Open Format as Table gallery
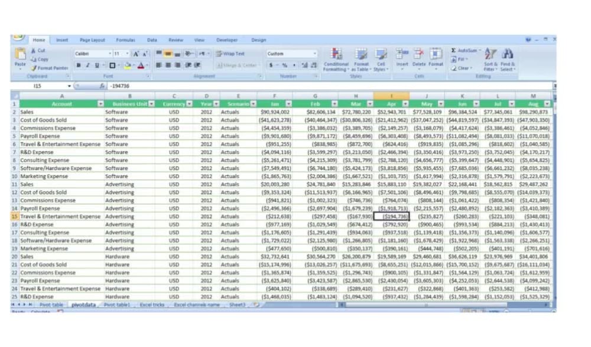The width and height of the screenshot is (591, 347). 361,60
